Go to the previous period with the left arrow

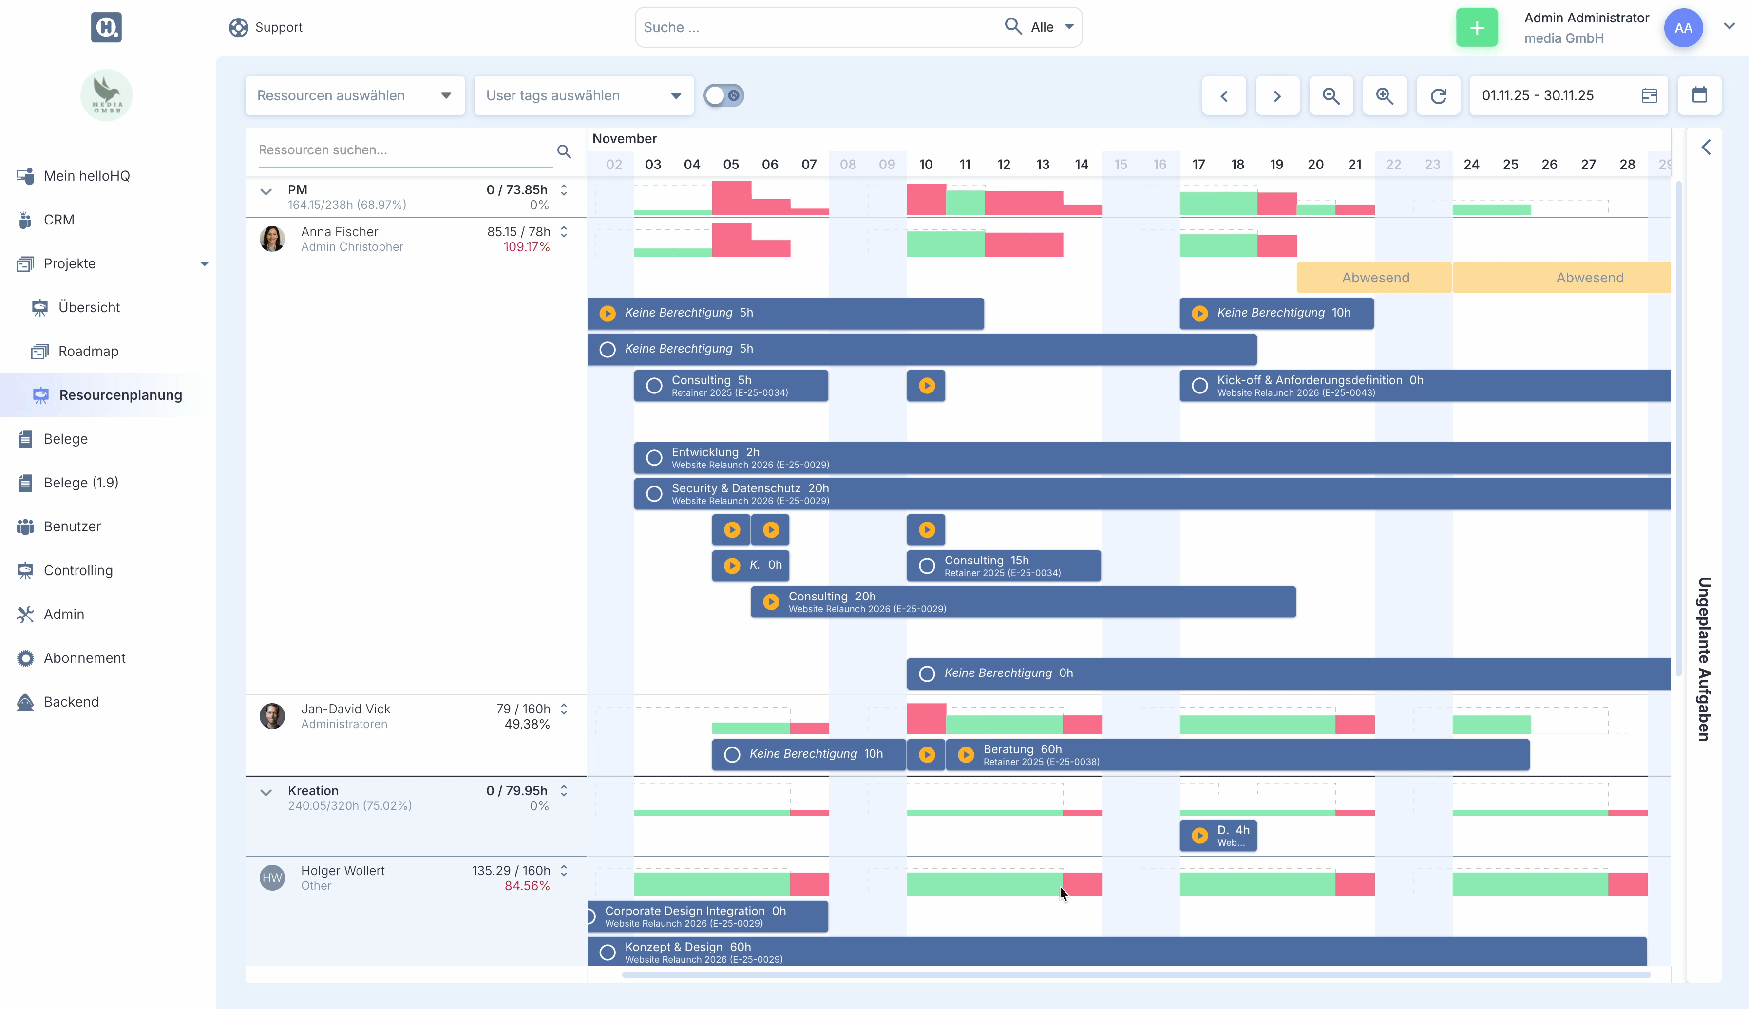(1223, 95)
